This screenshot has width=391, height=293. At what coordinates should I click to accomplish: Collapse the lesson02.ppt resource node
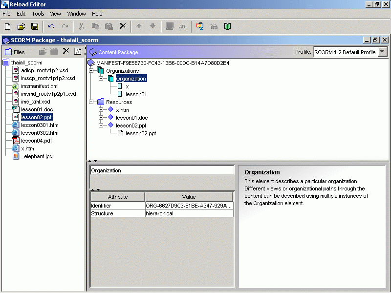101,126
